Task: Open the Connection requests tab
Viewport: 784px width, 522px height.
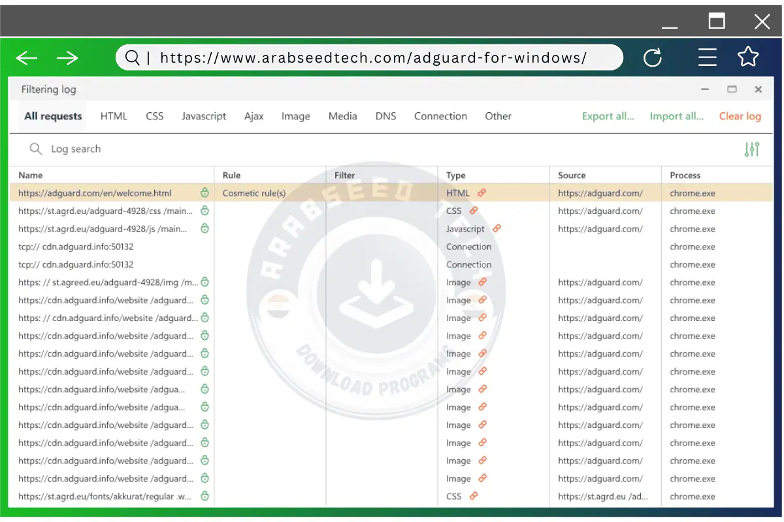Action: pos(440,116)
